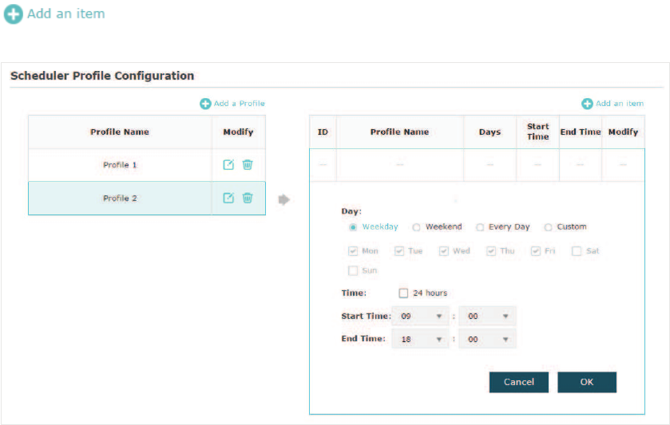Open End Time minute dropdown
Image resolution: width=670 pixels, height=425 pixels.
pos(488,339)
